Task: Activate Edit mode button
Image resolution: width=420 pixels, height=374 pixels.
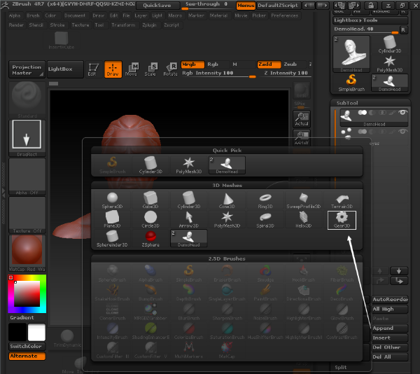Action: click(92, 69)
